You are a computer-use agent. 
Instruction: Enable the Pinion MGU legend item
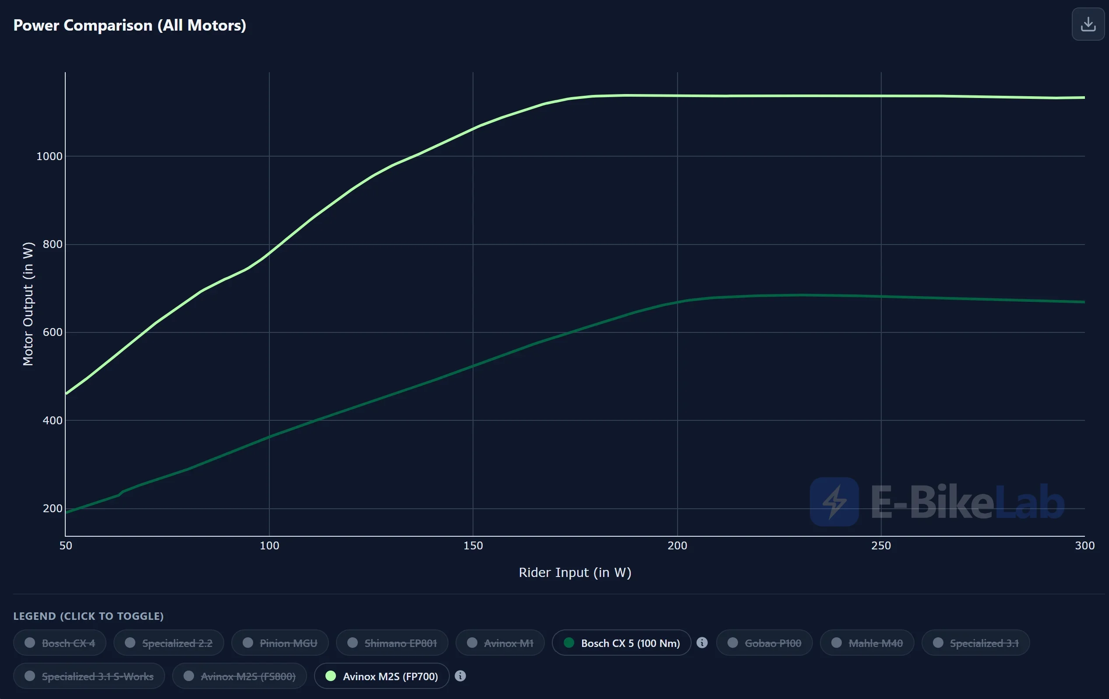pos(280,643)
